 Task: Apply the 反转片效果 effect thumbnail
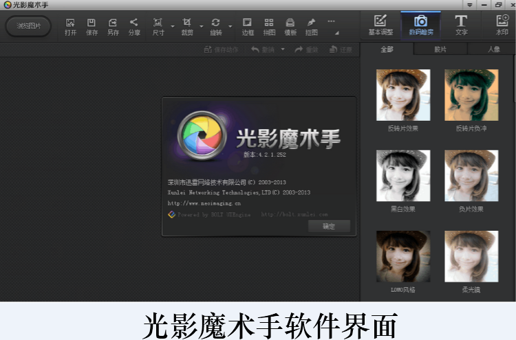403,95
